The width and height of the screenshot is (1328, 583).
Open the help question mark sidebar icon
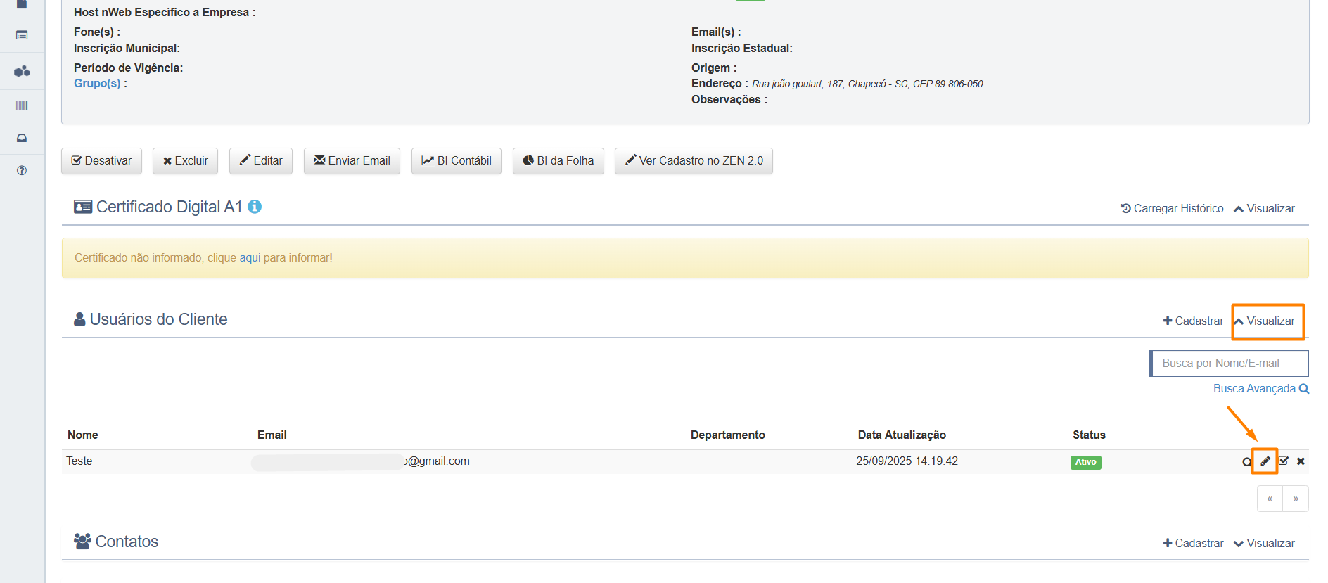pyautogui.click(x=22, y=171)
